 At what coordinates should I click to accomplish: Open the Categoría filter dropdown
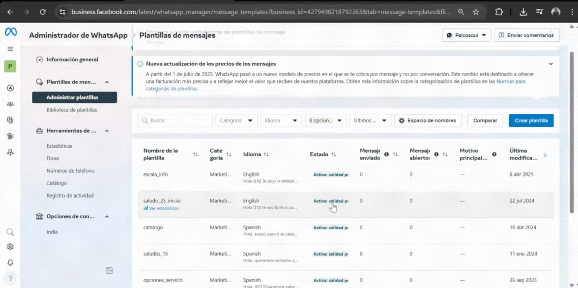coord(236,120)
